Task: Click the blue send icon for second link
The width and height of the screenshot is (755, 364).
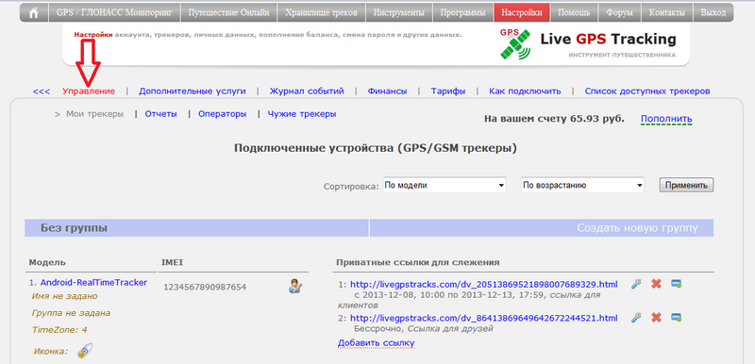Action: pyautogui.click(x=677, y=318)
